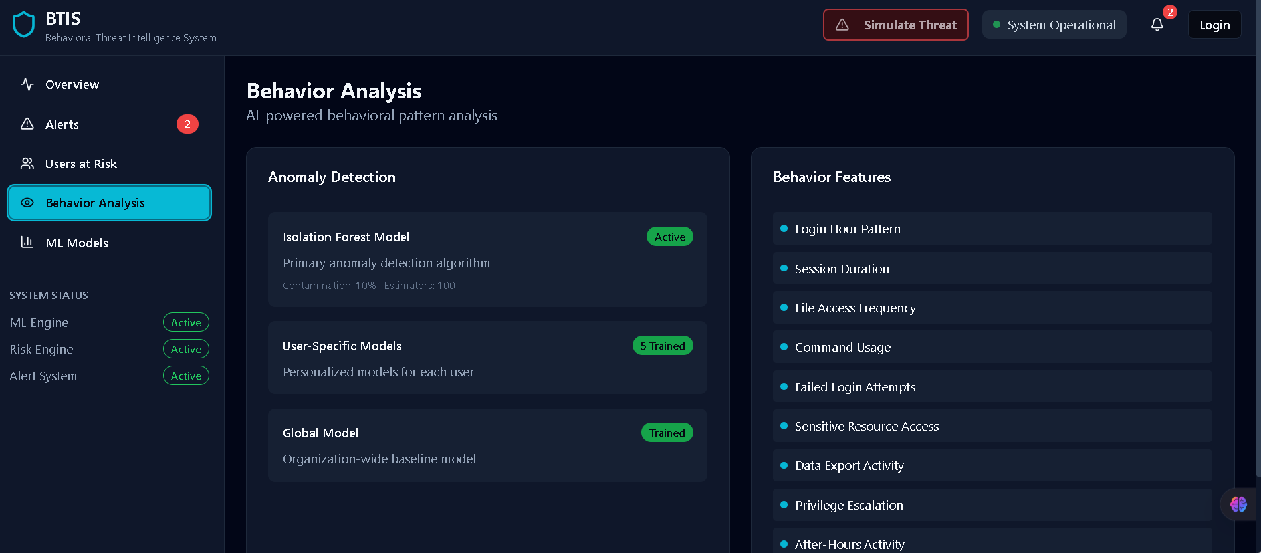
Task: Open the floating brain assistant icon
Action: [x=1238, y=504]
